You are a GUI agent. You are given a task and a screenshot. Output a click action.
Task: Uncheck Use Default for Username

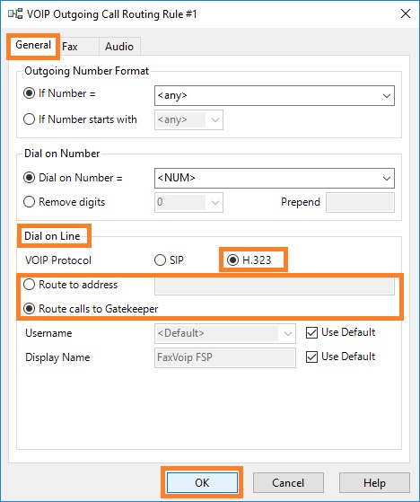pos(311,332)
